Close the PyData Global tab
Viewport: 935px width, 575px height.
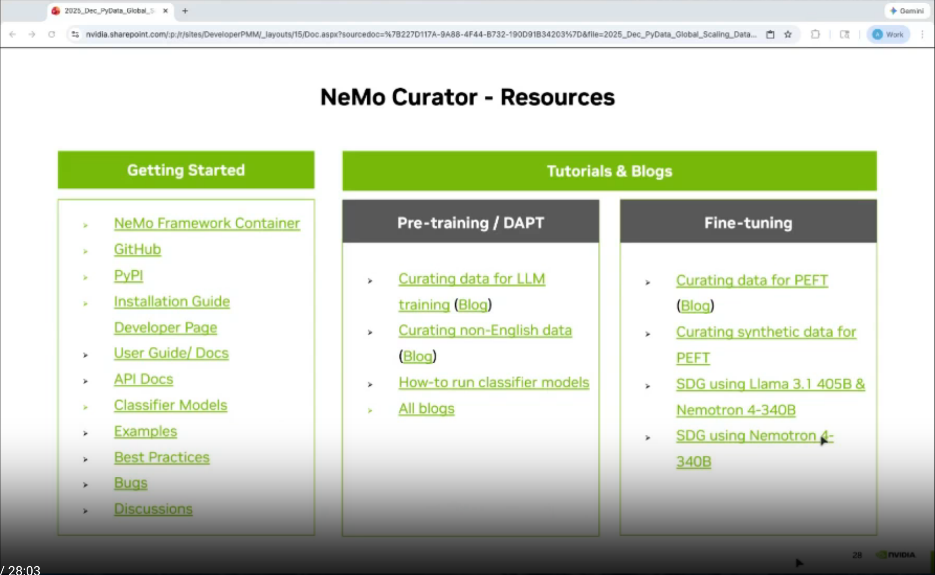click(165, 10)
